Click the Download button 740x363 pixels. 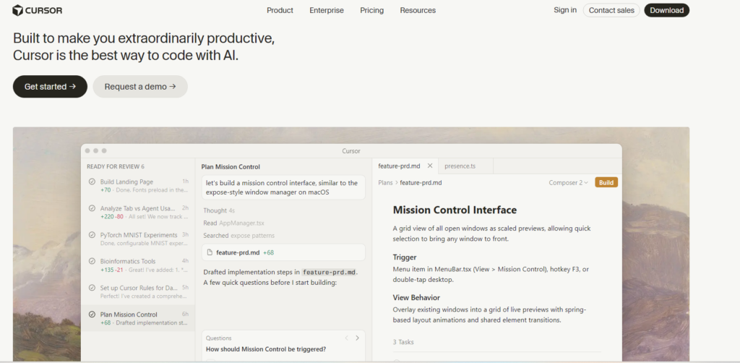pos(666,10)
